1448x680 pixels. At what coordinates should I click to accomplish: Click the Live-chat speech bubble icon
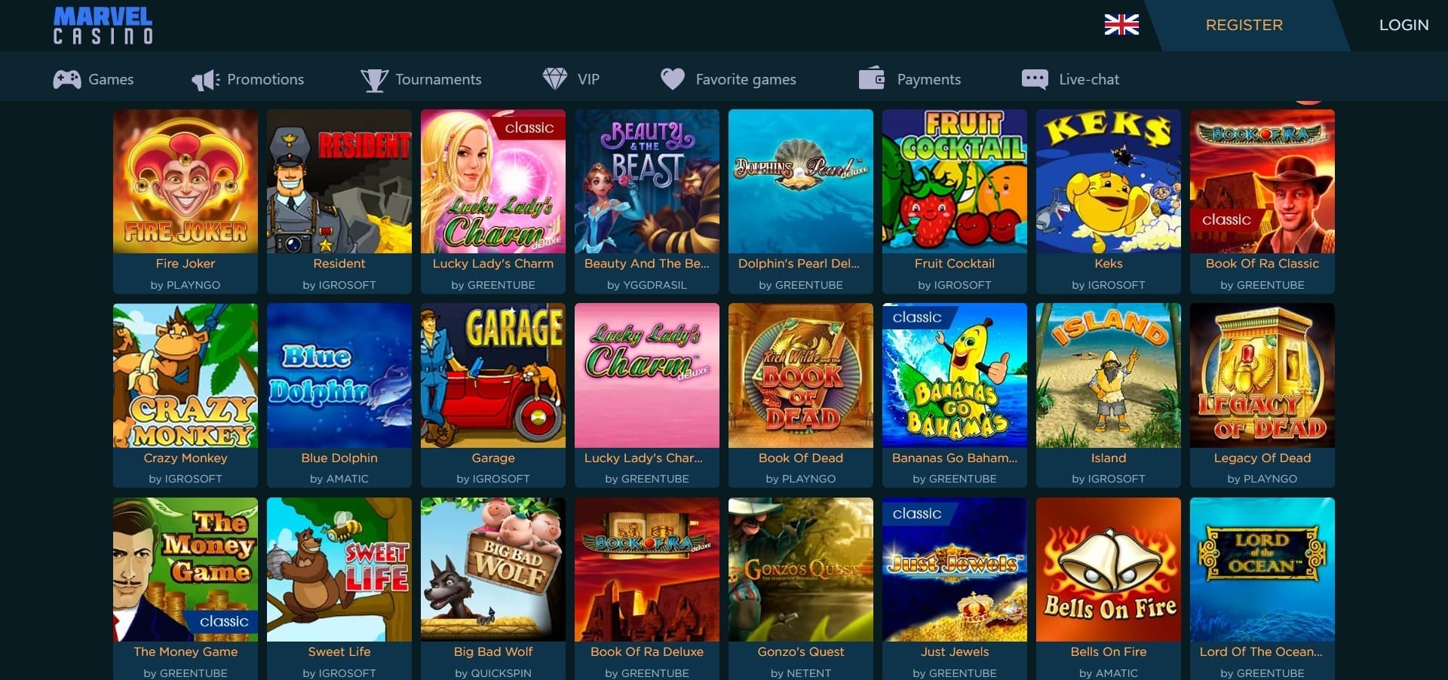[1034, 79]
